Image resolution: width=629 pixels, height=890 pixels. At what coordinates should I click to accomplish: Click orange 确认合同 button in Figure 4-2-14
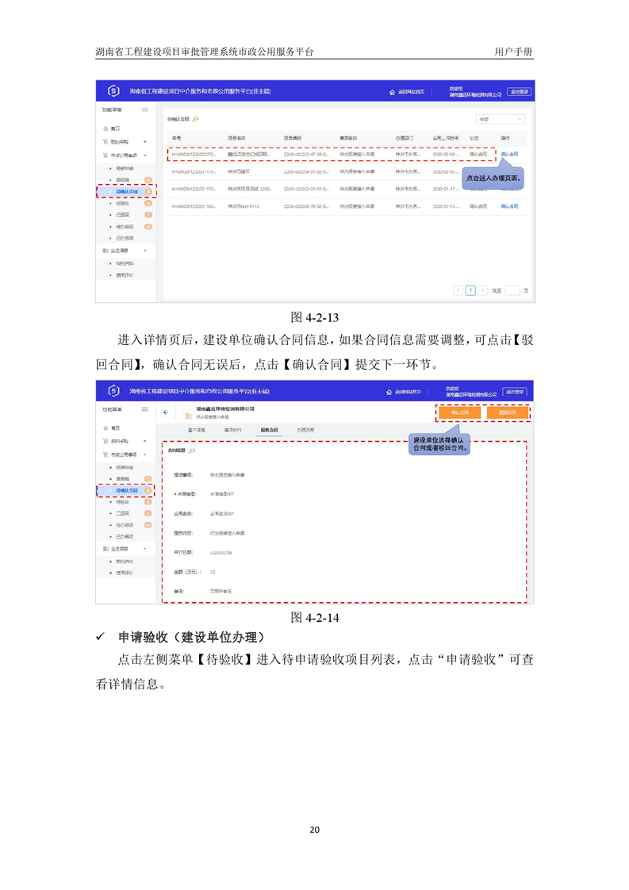tap(460, 412)
